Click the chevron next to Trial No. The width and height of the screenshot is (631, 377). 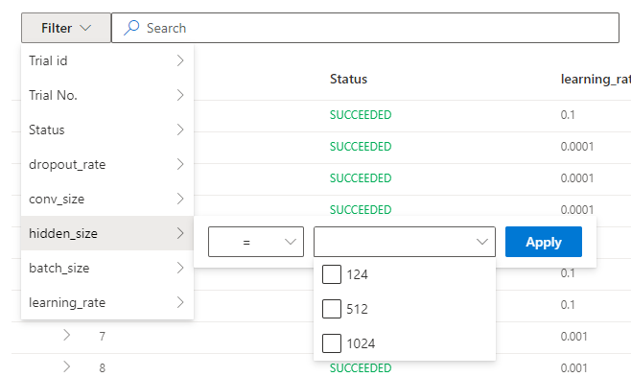(x=180, y=95)
